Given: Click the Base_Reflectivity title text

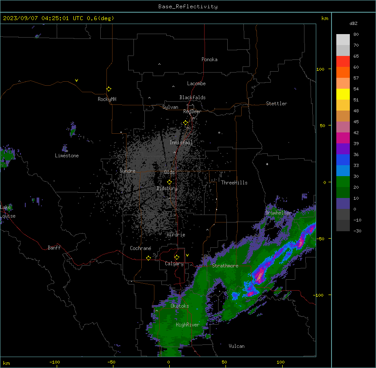Looking at the screenshot, I should tap(188, 7).
